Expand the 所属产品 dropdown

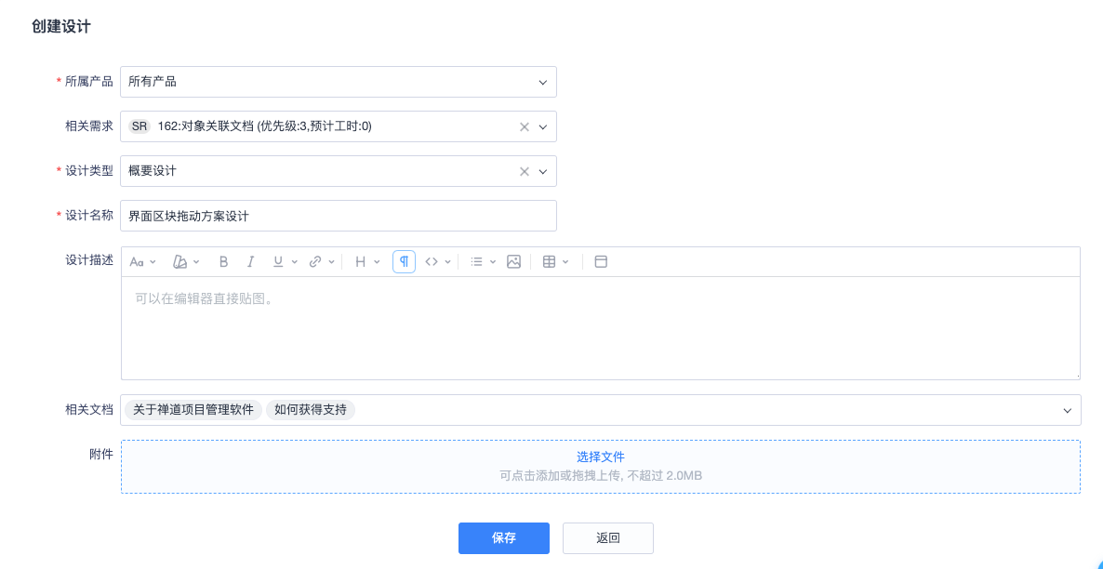pos(542,82)
